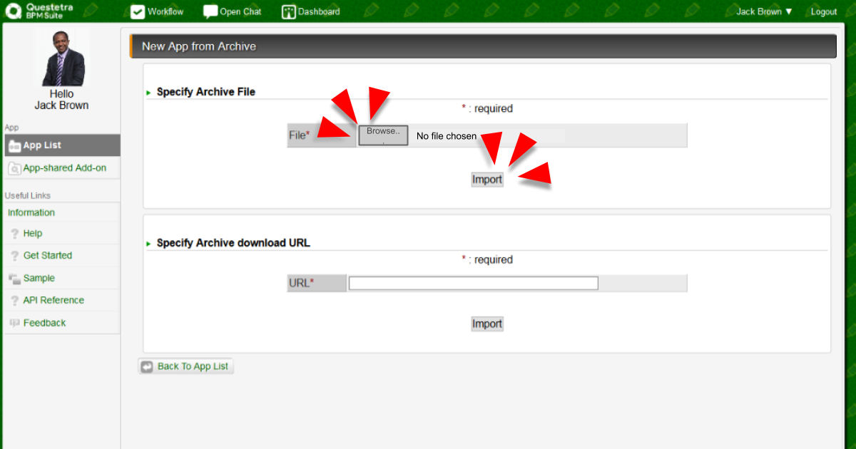Click the Workflow checkmark icon
Screen dimensions: 856x449
pyautogui.click(x=138, y=12)
